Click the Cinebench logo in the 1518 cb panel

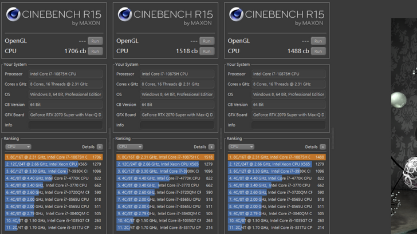click(126, 15)
